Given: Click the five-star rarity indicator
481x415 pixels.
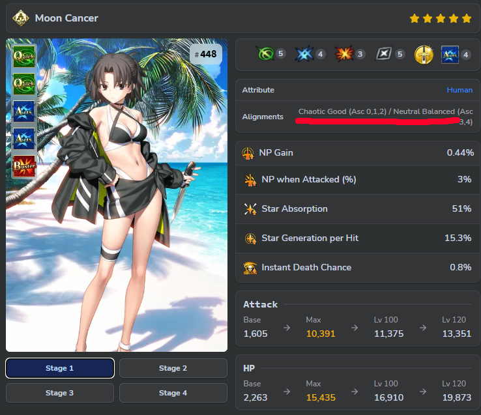Looking at the screenshot, I should [x=441, y=18].
